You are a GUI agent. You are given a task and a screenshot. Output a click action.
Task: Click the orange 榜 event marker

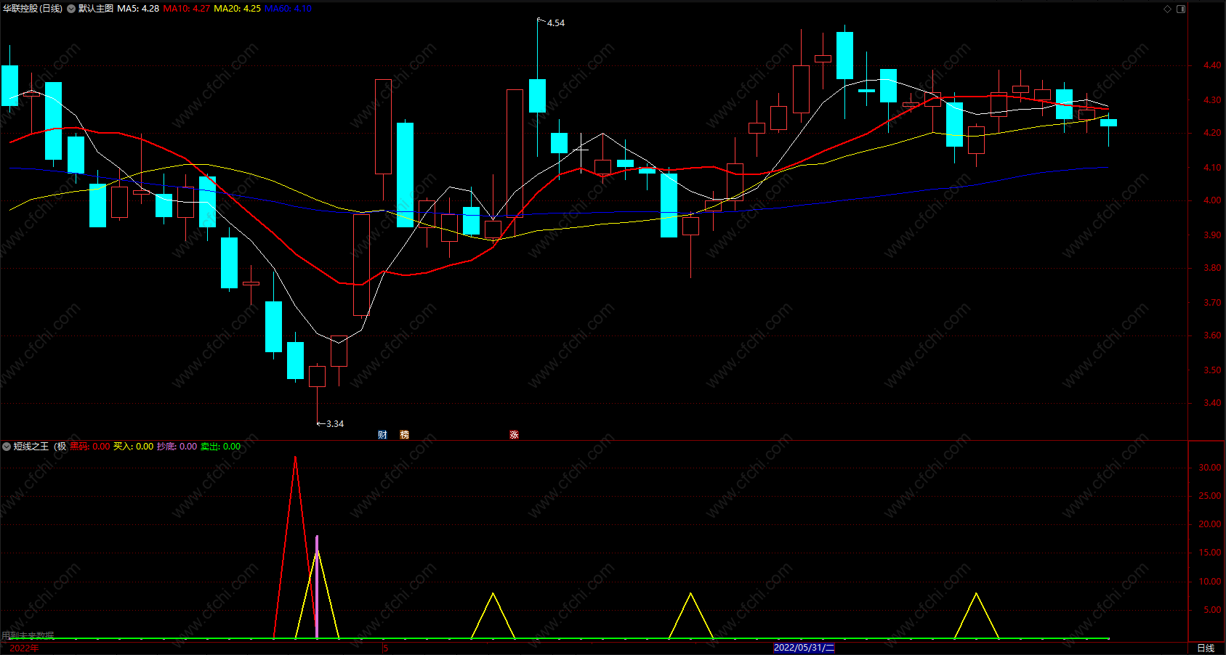click(x=404, y=435)
